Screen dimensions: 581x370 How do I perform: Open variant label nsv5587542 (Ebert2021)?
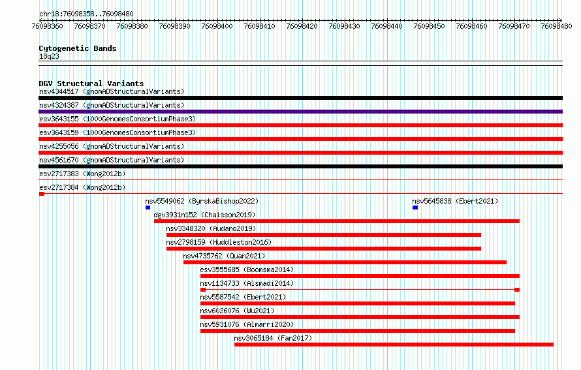243,297
